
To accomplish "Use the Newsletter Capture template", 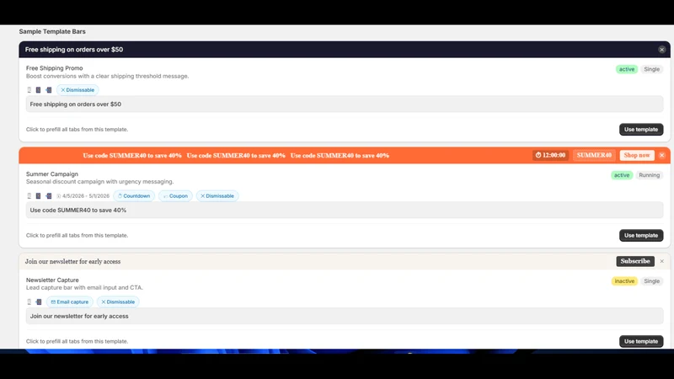I will [641, 341].
